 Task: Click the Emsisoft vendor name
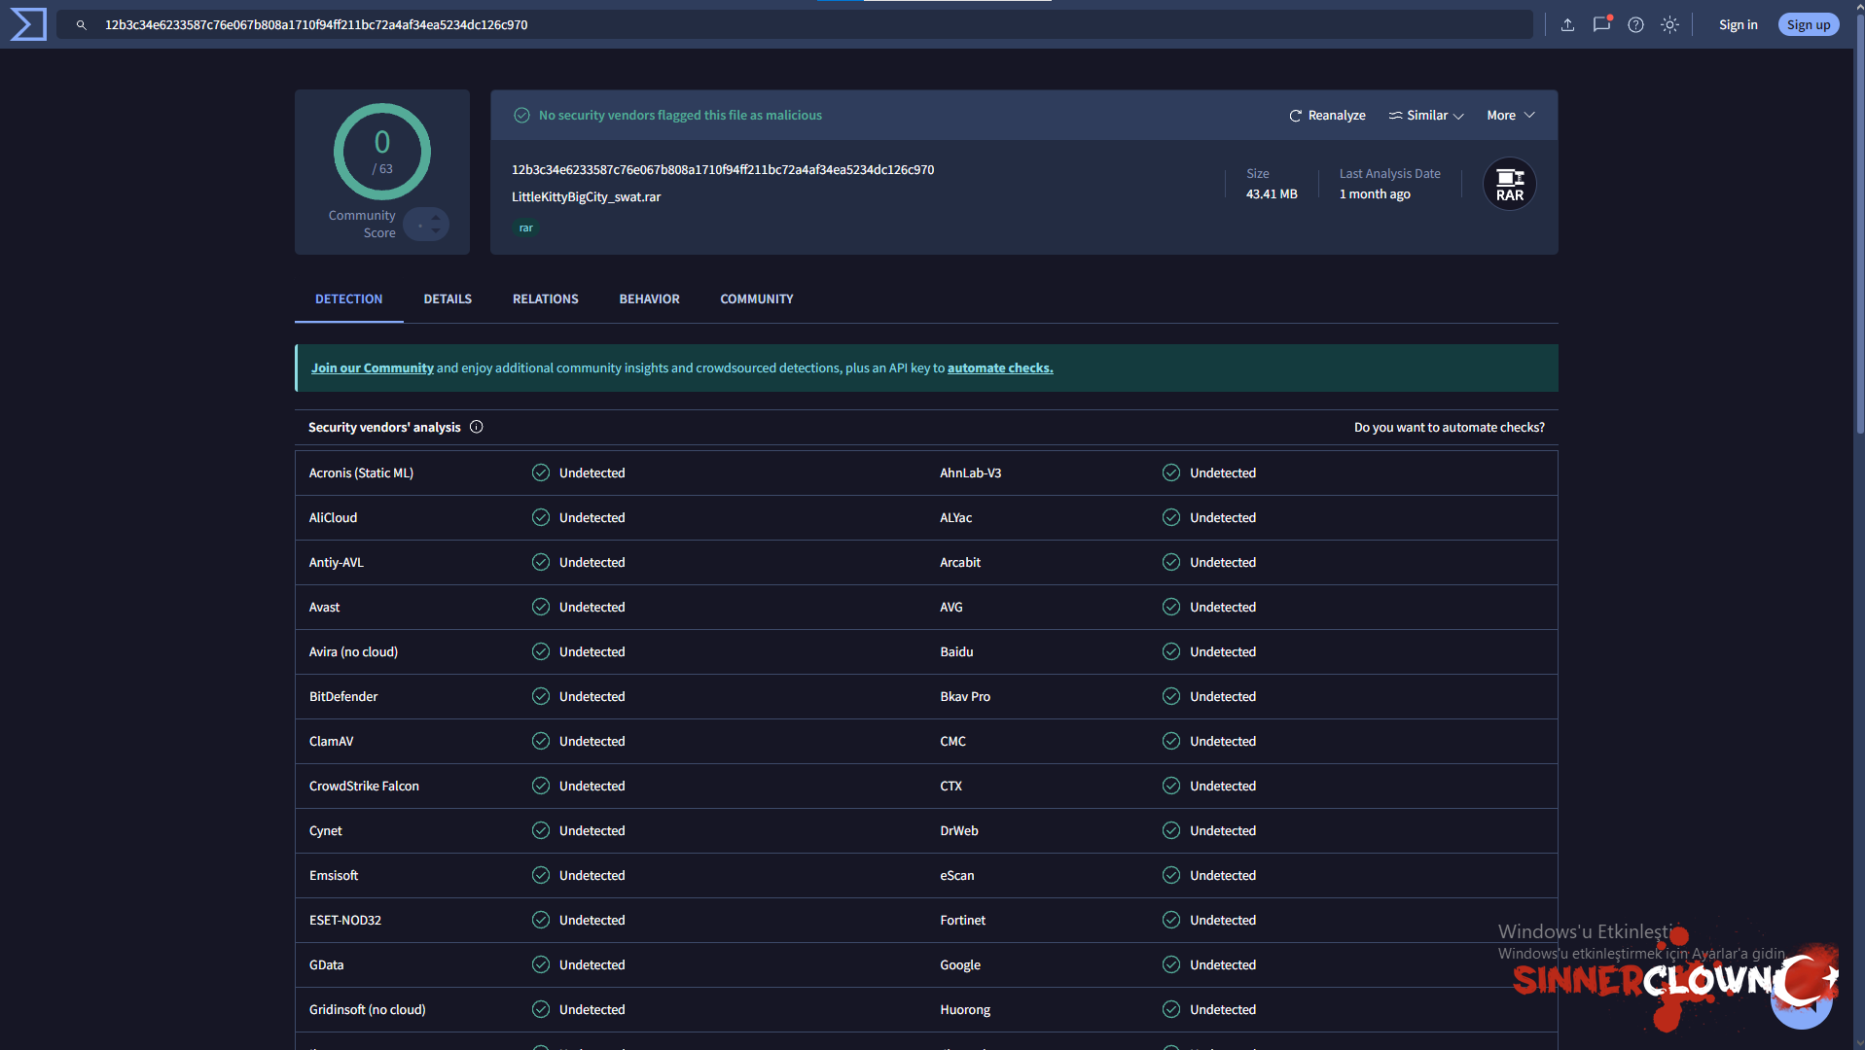click(334, 876)
